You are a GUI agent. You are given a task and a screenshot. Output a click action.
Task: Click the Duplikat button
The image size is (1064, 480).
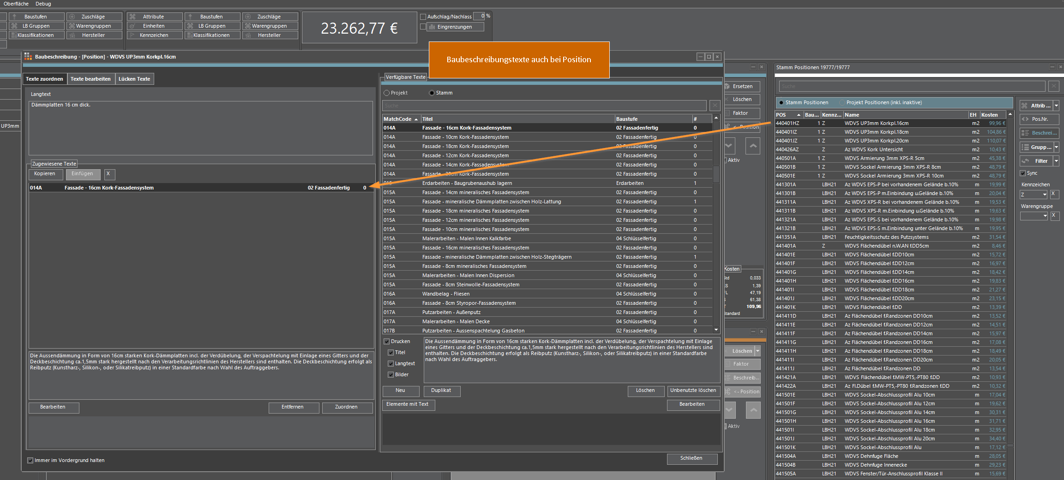click(441, 391)
